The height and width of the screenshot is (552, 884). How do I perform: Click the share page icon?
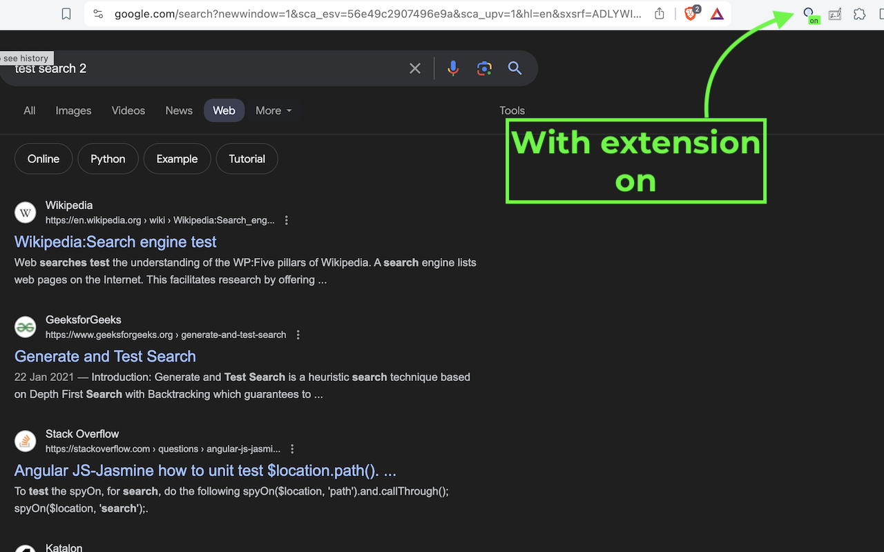[660, 14]
